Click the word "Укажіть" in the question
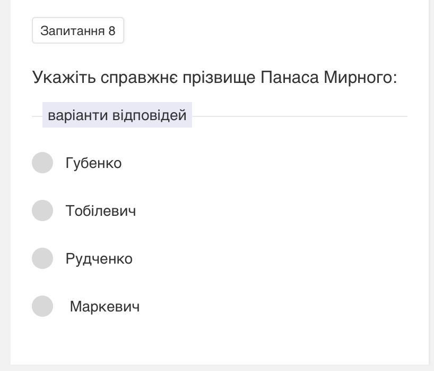The width and height of the screenshot is (434, 371). [x=64, y=78]
